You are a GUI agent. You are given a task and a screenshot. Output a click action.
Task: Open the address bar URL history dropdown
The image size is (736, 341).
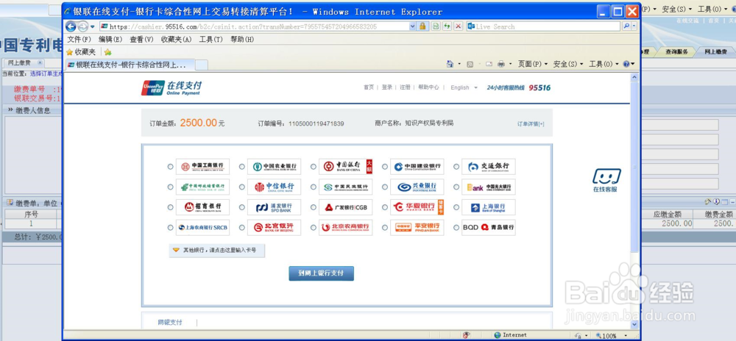[x=413, y=26]
